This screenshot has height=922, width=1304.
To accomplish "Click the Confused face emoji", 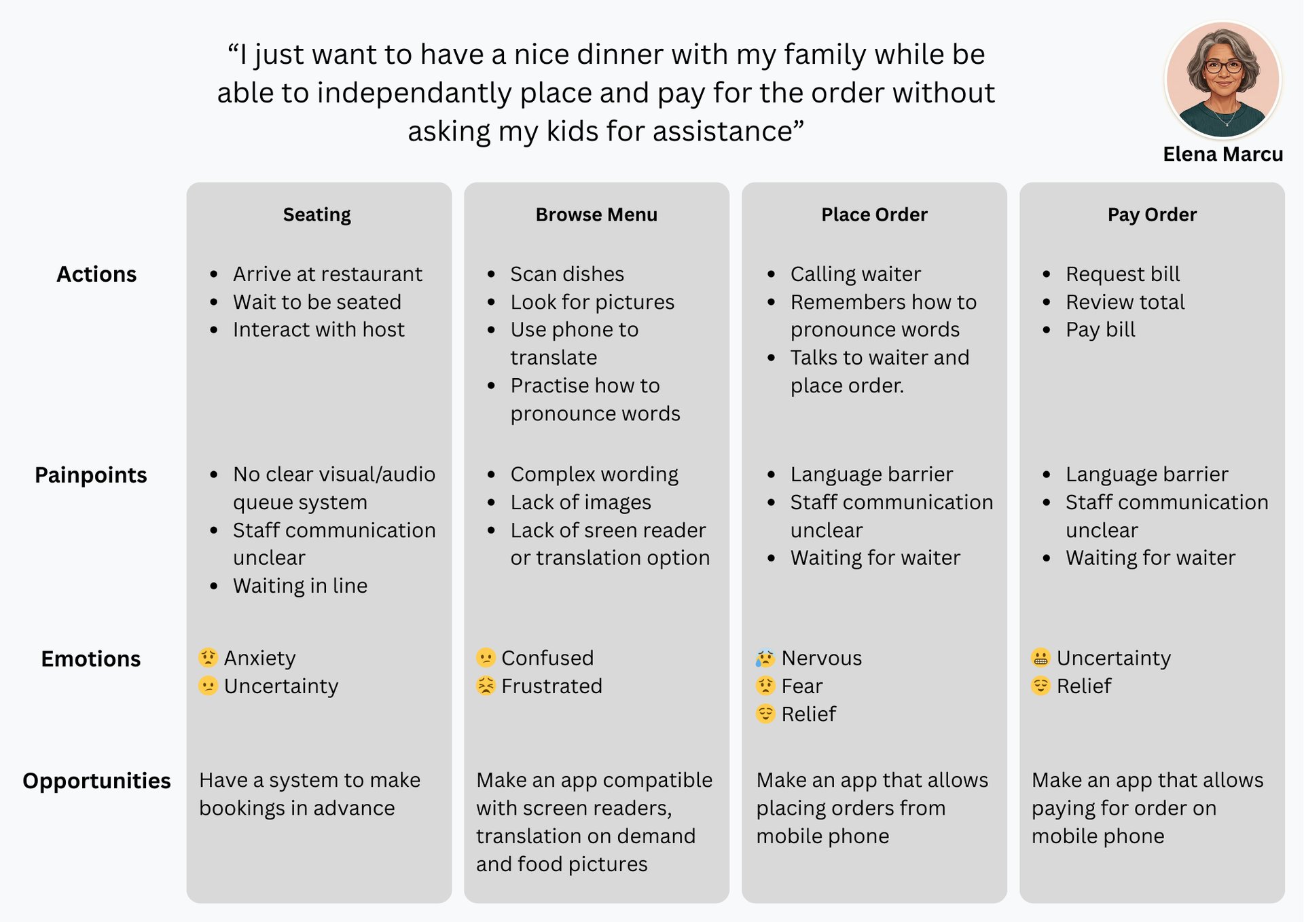I will (x=486, y=657).
